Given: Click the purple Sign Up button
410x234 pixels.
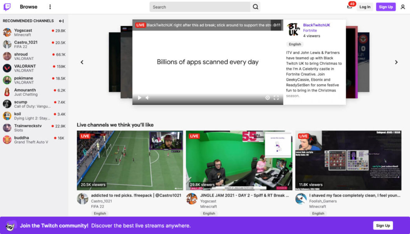Looking at the screenshot, I should (x=386, y=7).
